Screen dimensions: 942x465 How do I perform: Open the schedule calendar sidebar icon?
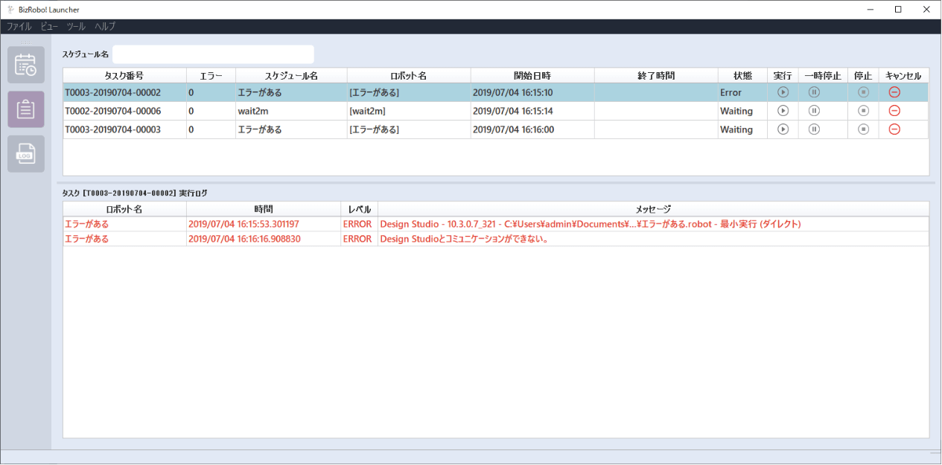click(x=26, y=65)
